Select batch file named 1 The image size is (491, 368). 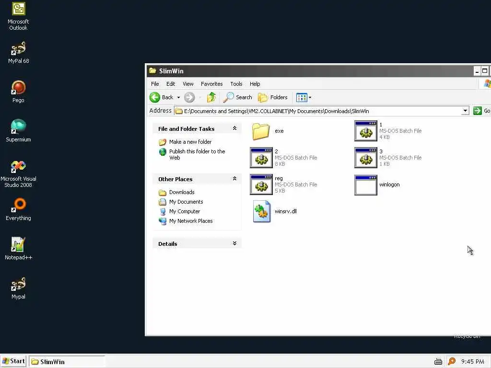pos(388,131)
